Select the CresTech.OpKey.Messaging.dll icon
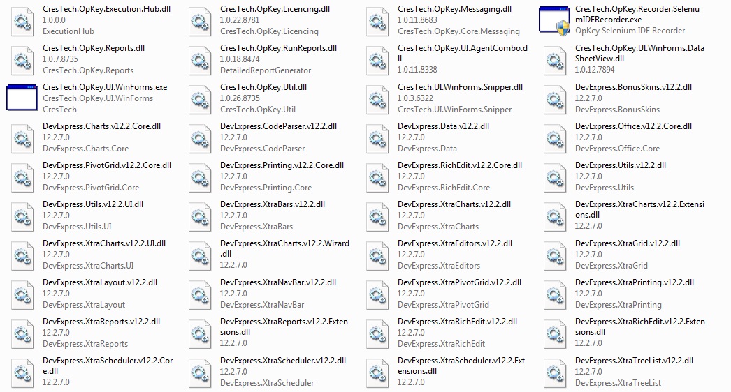 click(377, 22)
